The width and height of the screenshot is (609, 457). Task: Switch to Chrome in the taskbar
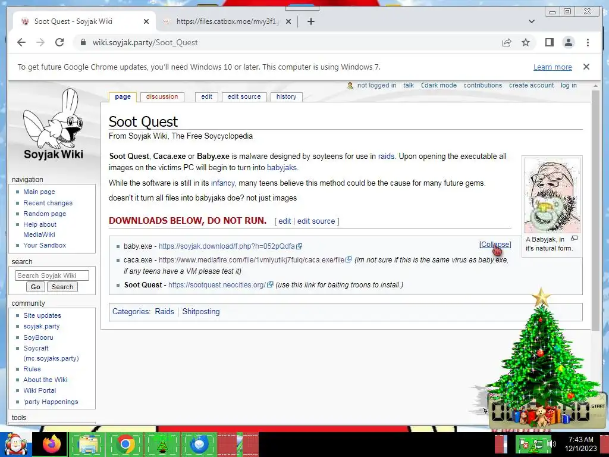(125, 444)
